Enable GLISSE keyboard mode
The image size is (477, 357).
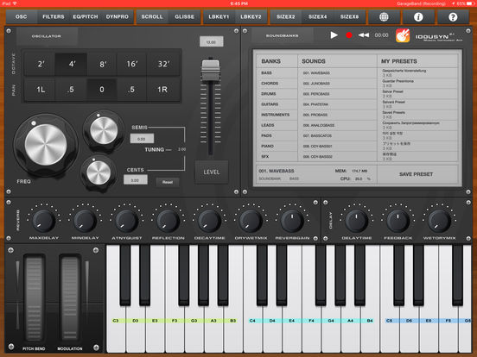click(x=184, y=16)
